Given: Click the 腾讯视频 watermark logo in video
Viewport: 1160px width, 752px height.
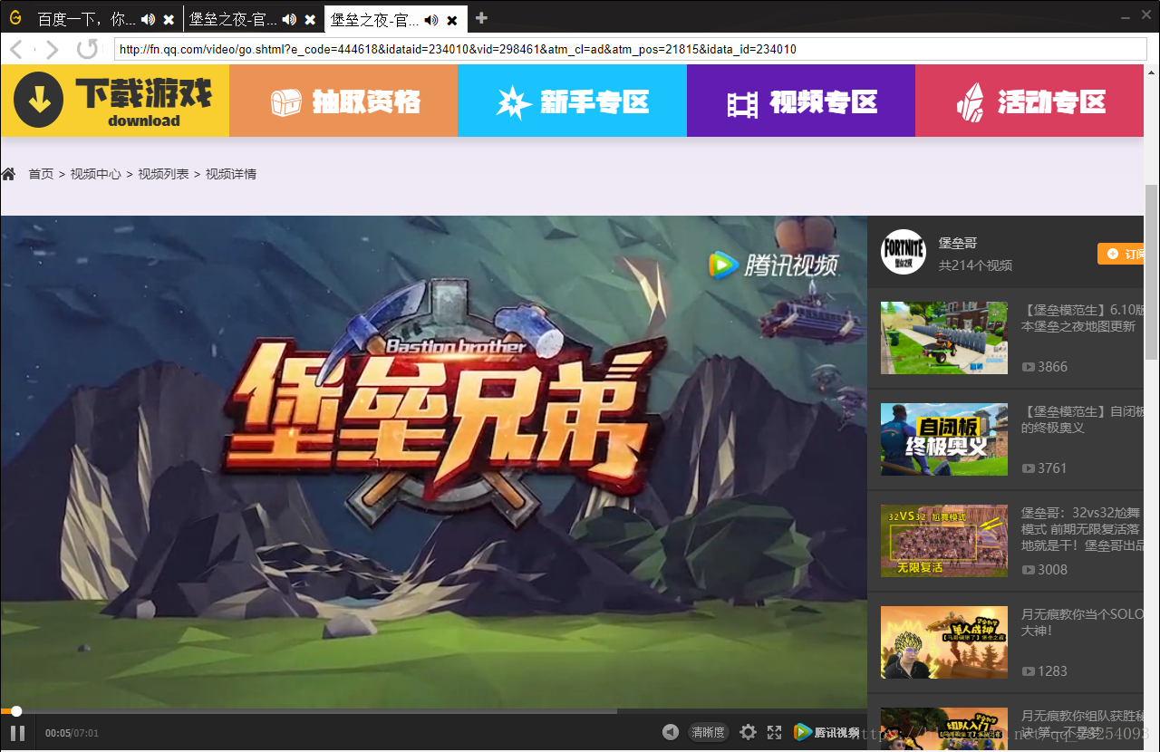Looking at the screenshot, I should 774,265.
